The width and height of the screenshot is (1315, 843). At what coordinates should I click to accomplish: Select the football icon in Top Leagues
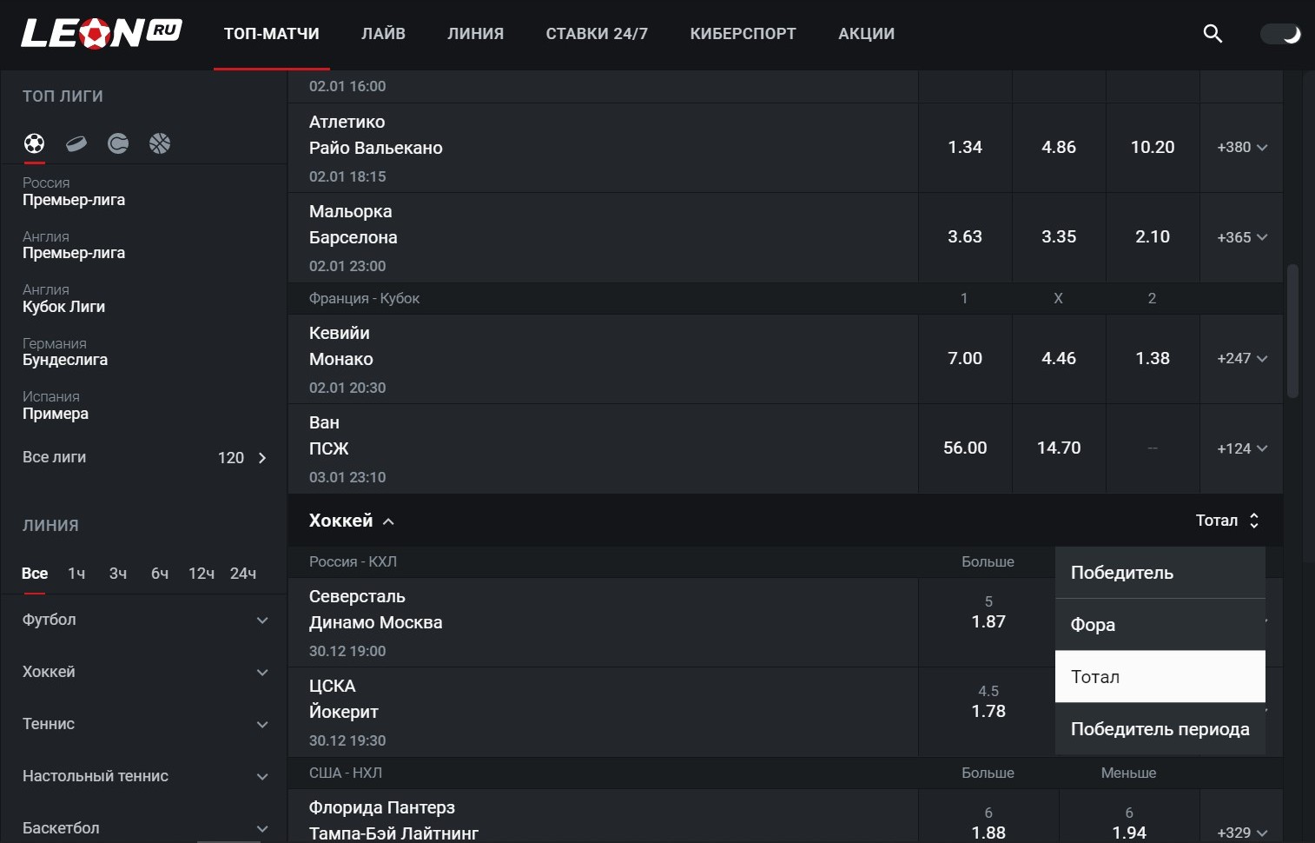[x=35, y=143]
